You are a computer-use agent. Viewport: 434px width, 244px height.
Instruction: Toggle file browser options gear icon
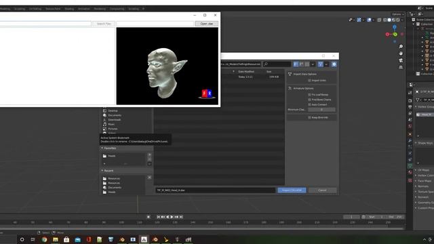point(334,64)
